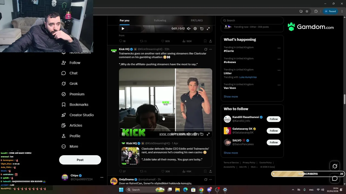Like the post with 805 likes
Screen dimensions: 346x194
pos(165,41)
